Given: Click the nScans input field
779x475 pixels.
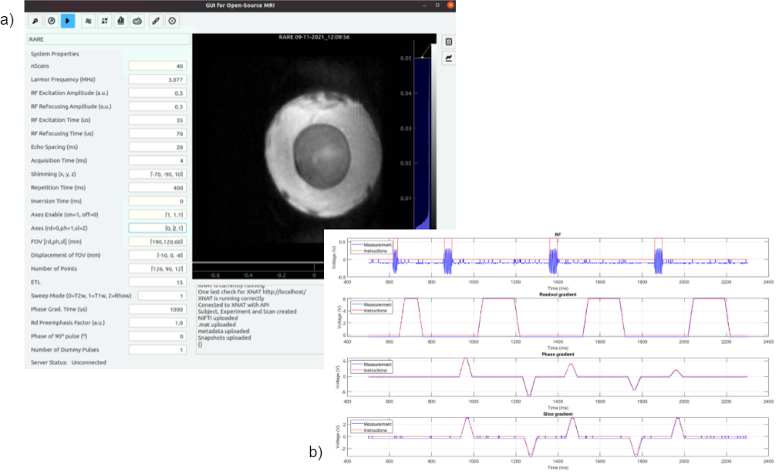Looking at the screenshot, I should (157, 66).
